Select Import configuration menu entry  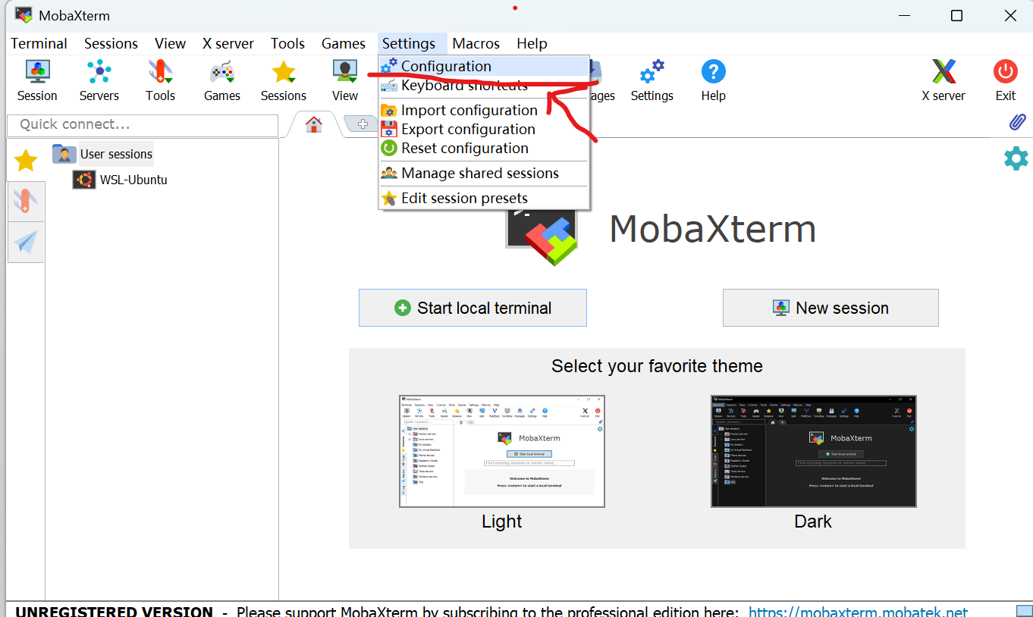(x=484, y=110)
